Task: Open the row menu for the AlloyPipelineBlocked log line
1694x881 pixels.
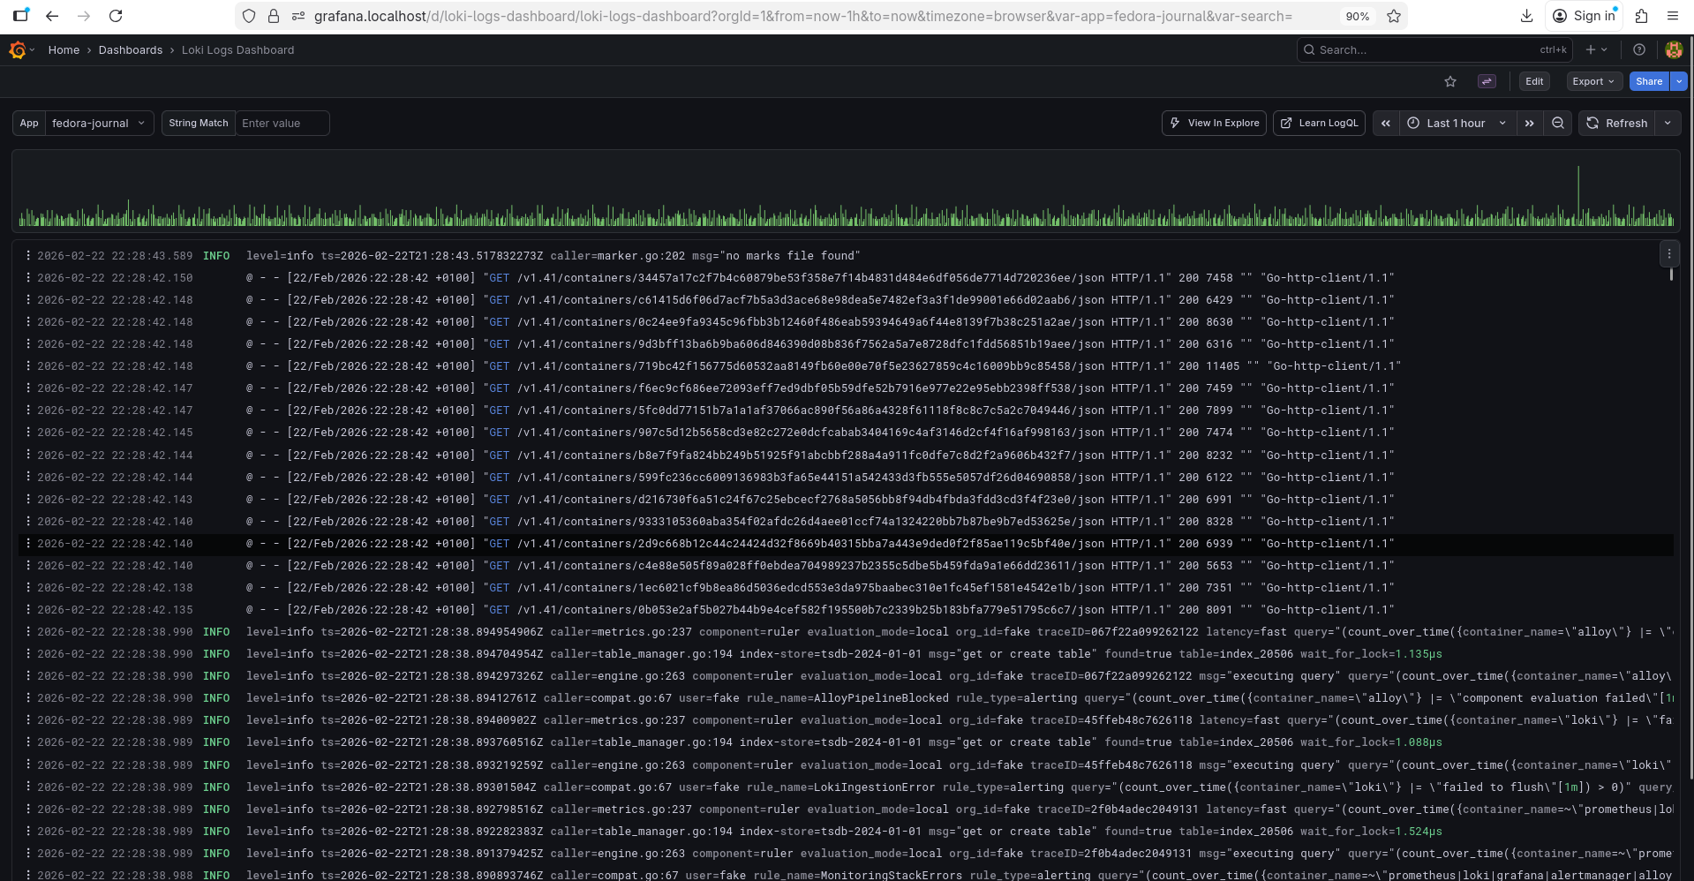Action: pos(28,698)
